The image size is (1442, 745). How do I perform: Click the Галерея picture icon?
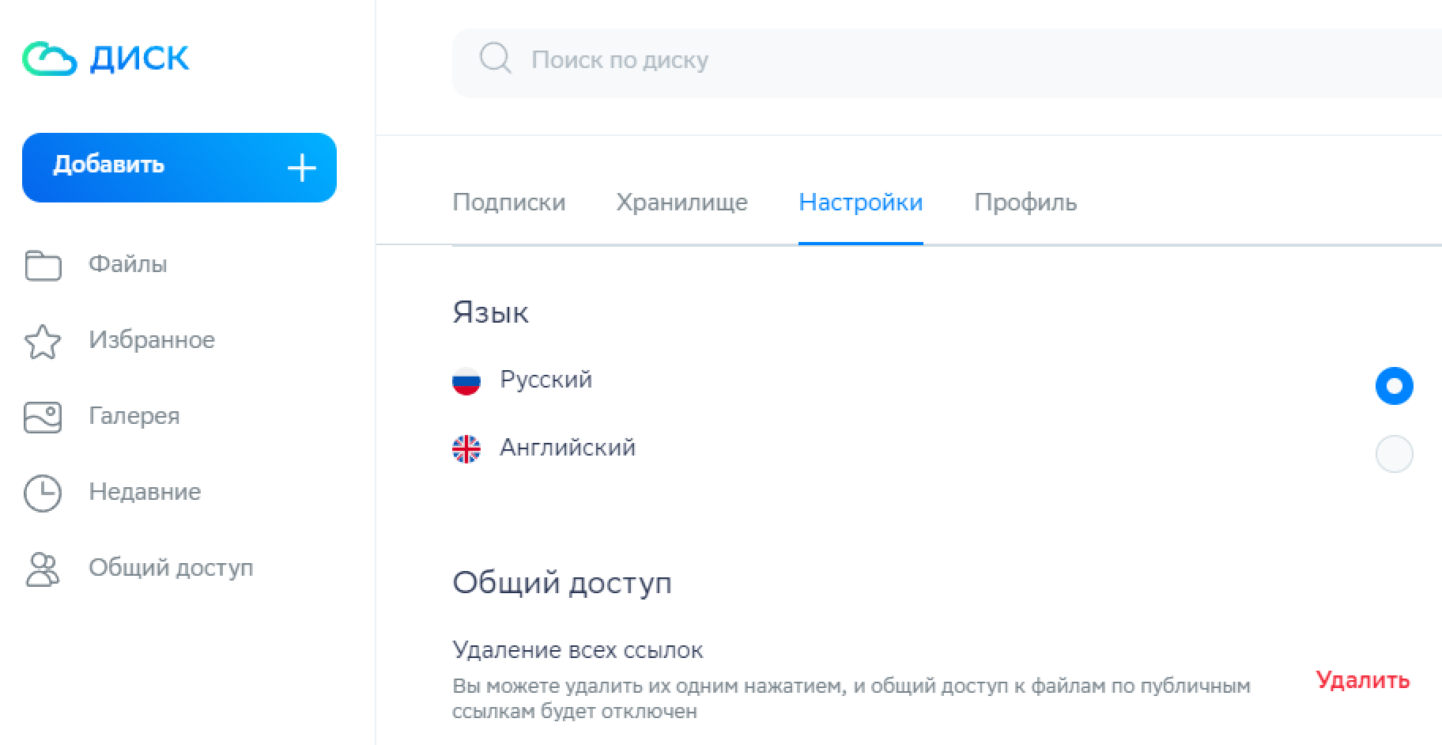click(43, 417)
